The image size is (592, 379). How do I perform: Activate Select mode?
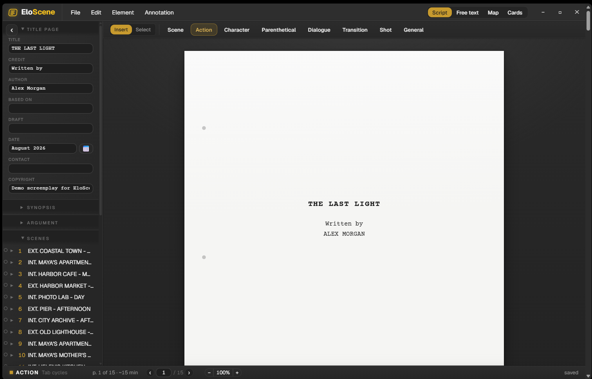coord(143,30)
